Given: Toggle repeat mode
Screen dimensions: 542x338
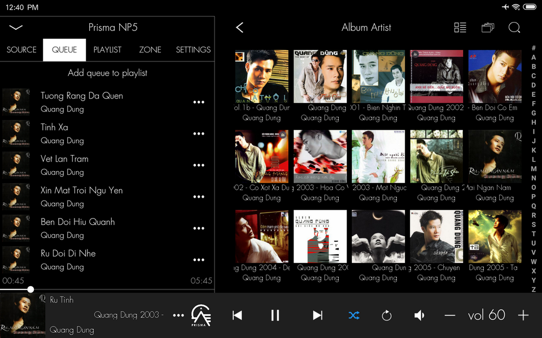Looking at the screenshot, I should point(386,315).
